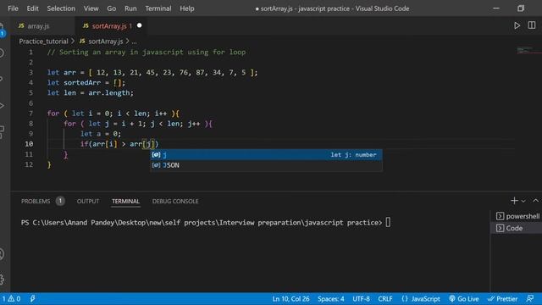Screen dimensions: 542x305
Task: Choose the JSON autocomplete suggestion
Action: click(267, 165)
